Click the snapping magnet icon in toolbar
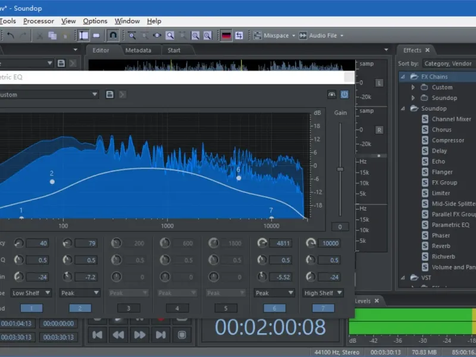This screenshot has height=357, width=476. (113, 36)
